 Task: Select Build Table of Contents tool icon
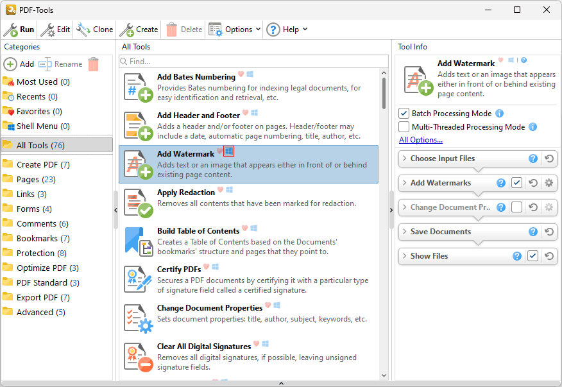coord(139,241)
